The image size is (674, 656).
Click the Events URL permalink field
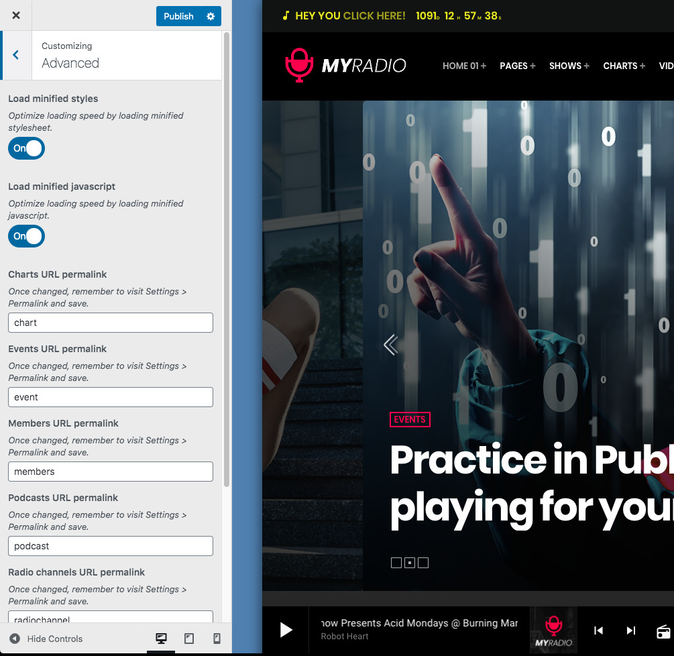(111, 397)
